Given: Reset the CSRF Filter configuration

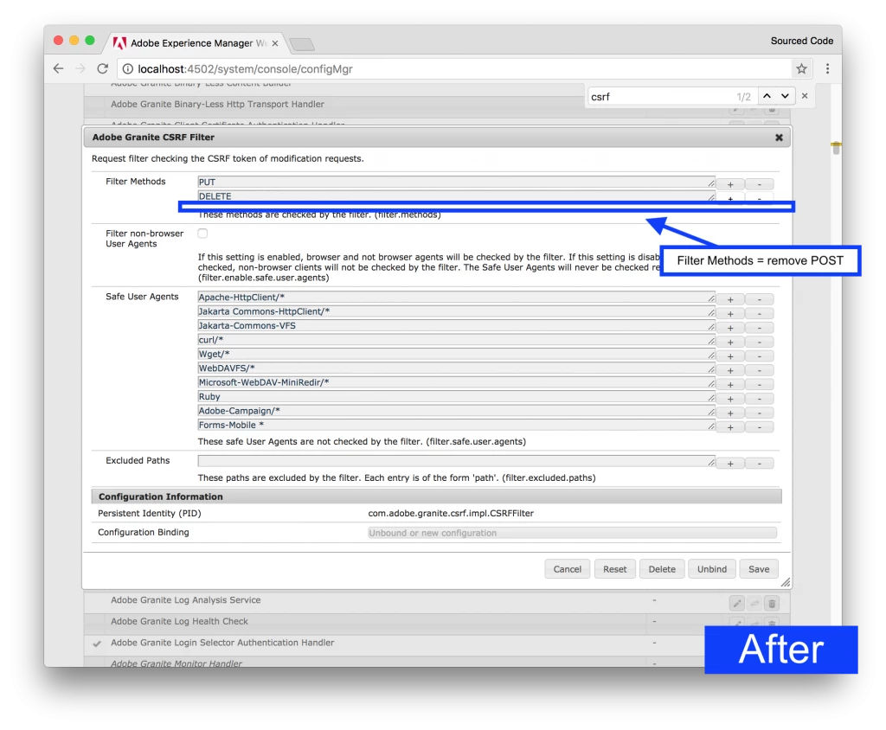Looking at the screenshot, I should 615,569.
